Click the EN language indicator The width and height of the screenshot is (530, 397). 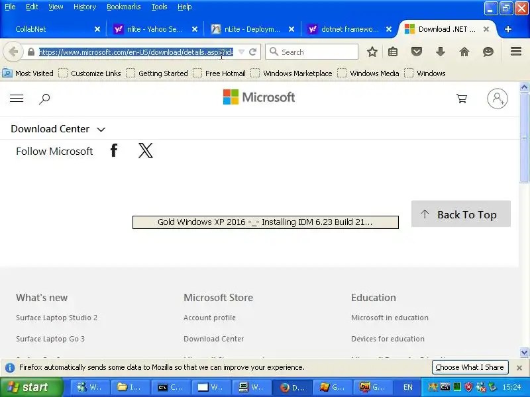tap(407, 387)
